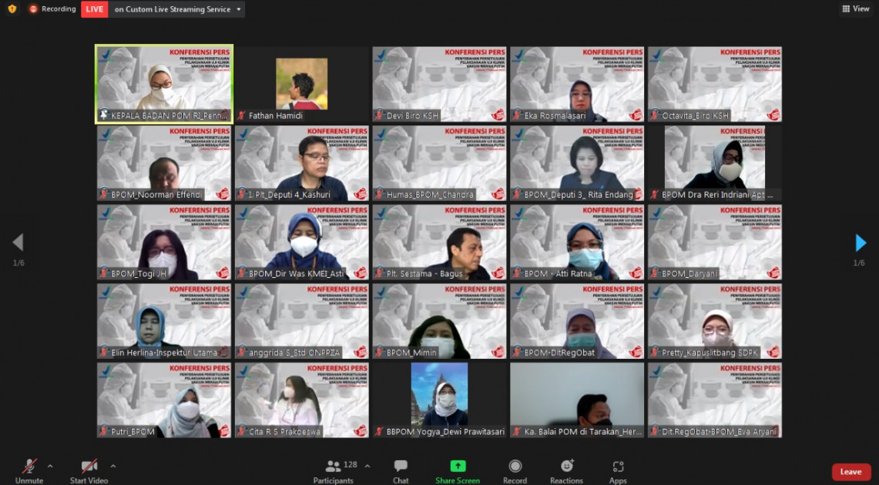Viewport: 879px width, 485px height.
Task: Select the KEPALA BADAN POM RI video tile
Action: click(164, 83)
